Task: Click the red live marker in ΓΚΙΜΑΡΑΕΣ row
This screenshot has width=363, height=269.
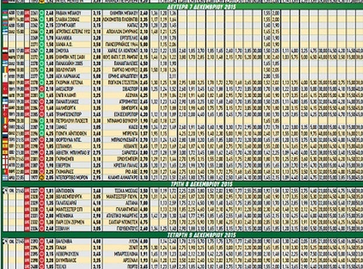Action: [x=27, y=171]
